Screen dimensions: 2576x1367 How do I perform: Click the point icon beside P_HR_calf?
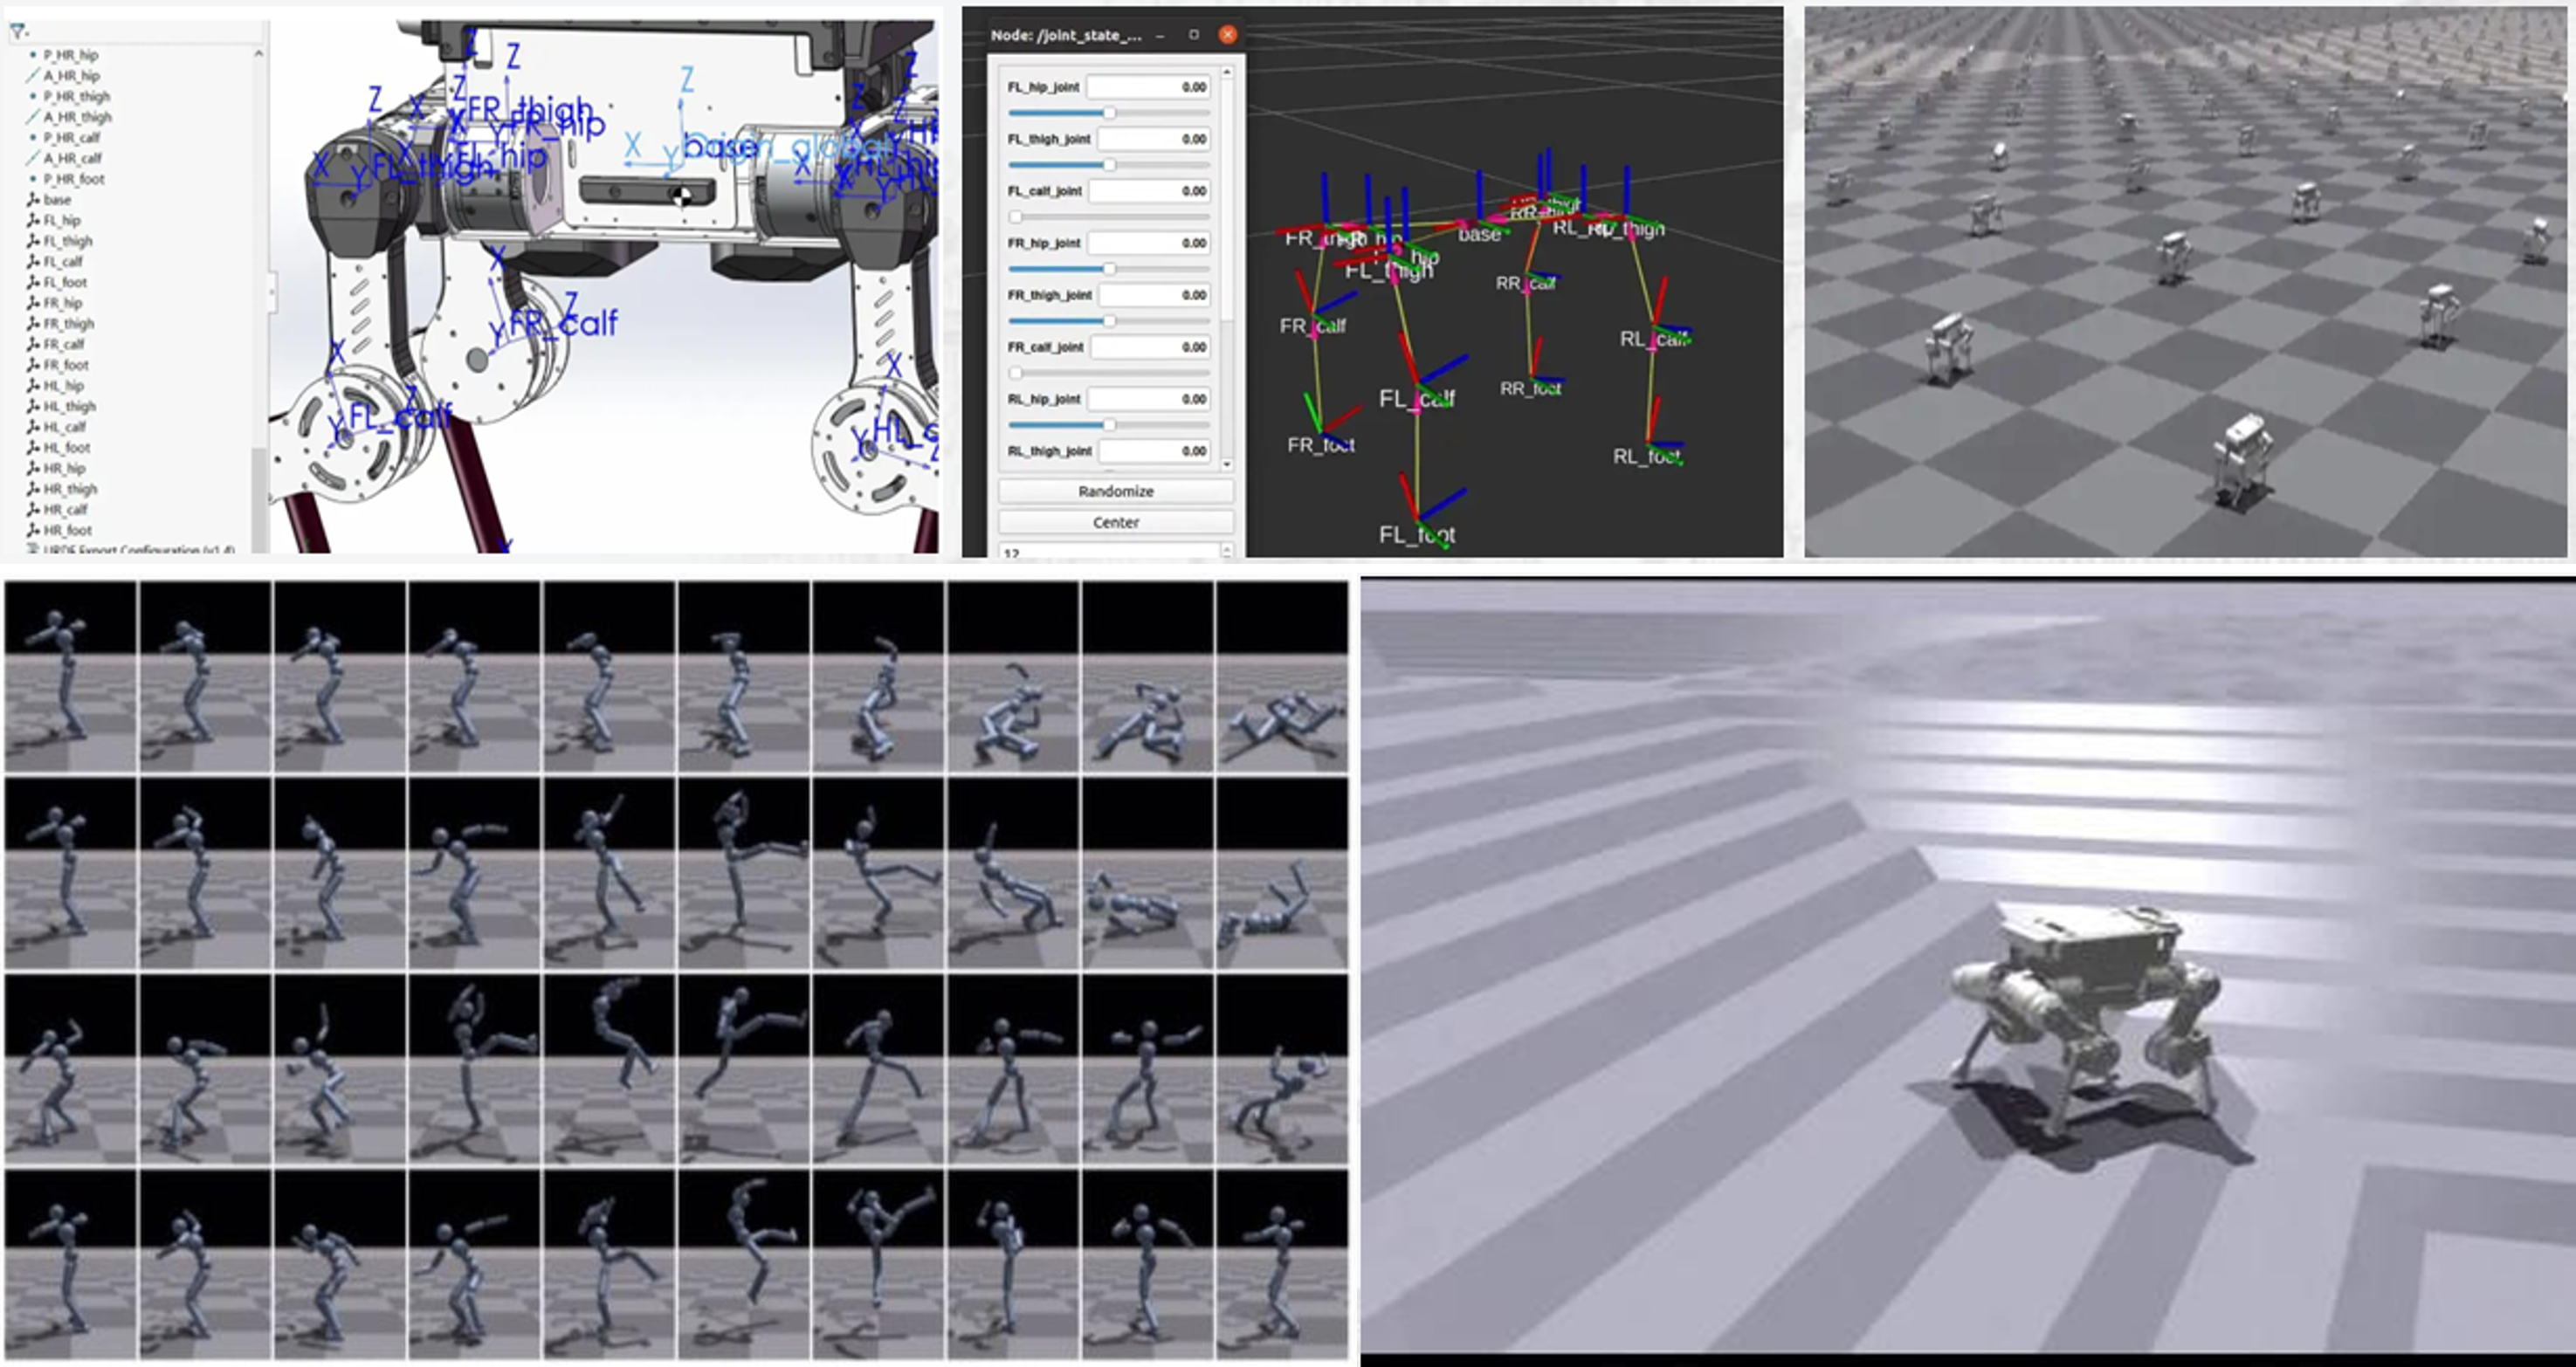[x=33, y=138]
